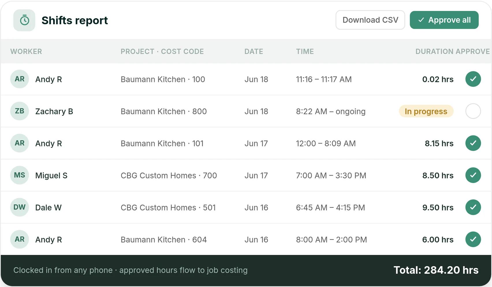Click Baumann Kitchen · 800 project cell
The height and width of the screenshot is (287, 492).
coord(164,111)
